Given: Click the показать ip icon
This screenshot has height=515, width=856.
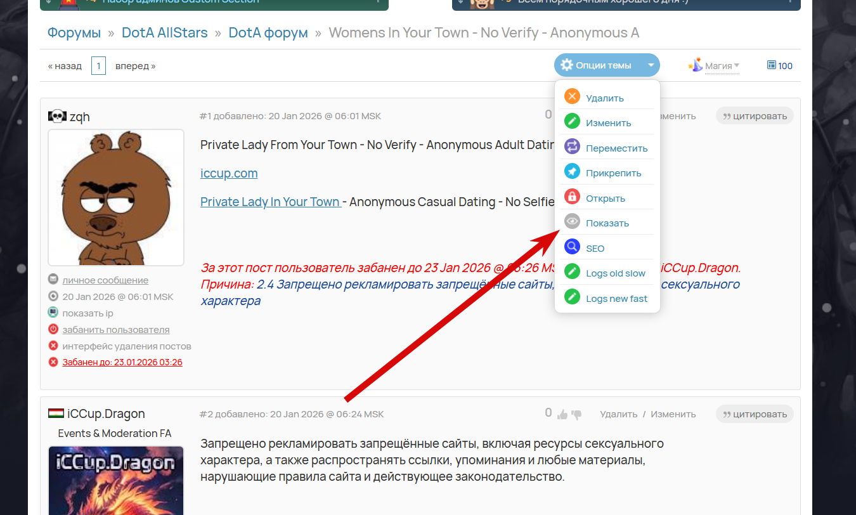Looking at the screenshot, I should (x=53, y=313).
